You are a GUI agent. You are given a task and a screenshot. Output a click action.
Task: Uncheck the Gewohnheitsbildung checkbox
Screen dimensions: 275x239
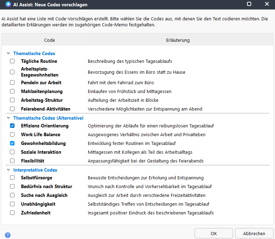point(12,143)
